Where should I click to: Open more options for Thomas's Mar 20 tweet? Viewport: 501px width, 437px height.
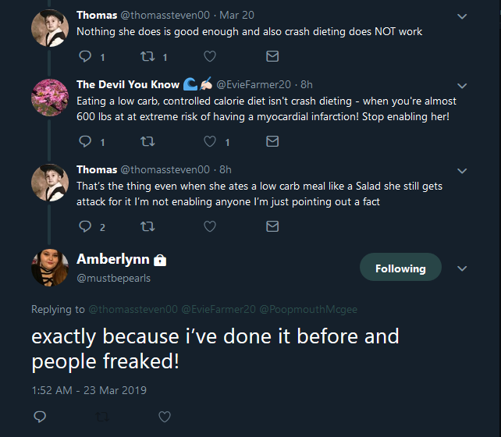click(462, 16)
